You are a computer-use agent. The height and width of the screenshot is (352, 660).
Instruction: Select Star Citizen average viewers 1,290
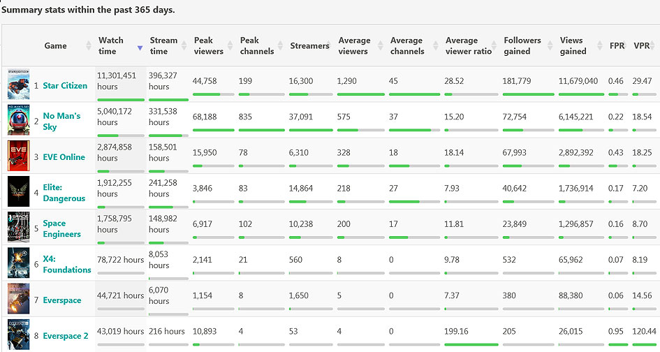pos(347,81)
